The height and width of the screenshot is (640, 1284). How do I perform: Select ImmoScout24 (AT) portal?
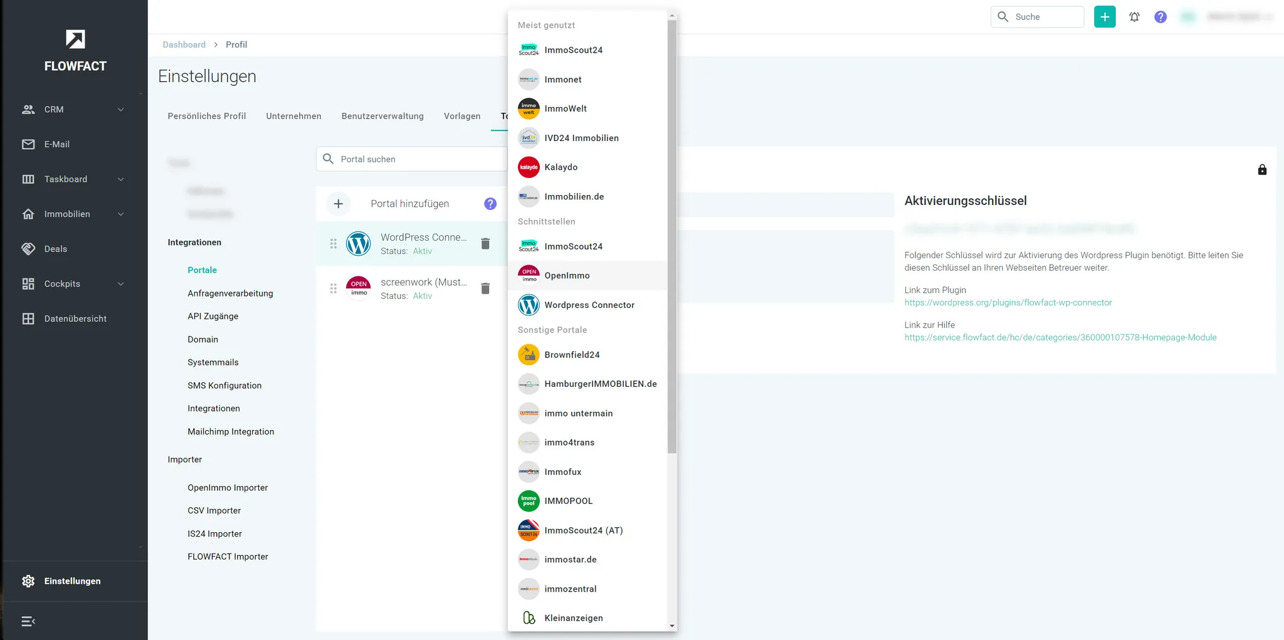point(587,530)
